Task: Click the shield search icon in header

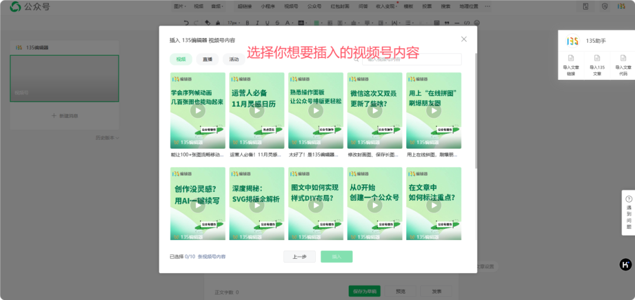Action: (x=604, y=6)
